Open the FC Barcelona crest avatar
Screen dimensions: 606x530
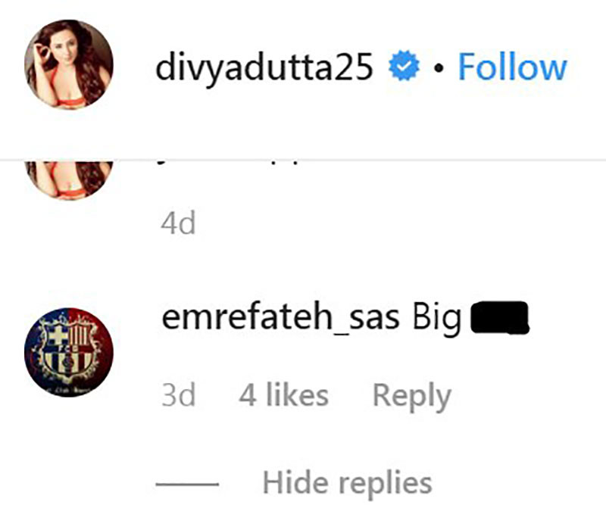(x=69, y=352)
